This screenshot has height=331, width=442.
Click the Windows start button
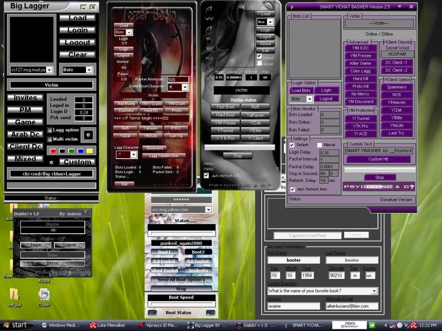pyautogui.click(x=16, y=325)
